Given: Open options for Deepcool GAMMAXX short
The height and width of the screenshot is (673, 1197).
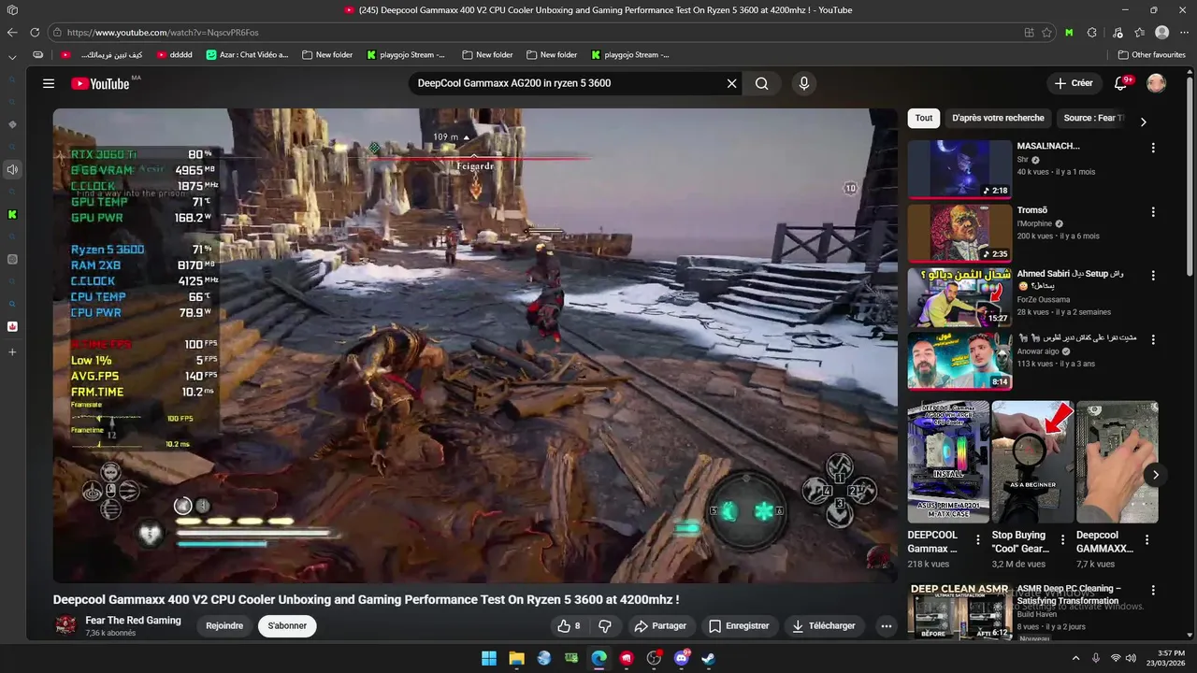Looking at the screenshot, I should pyautogui.click(x=1147, y=539).
